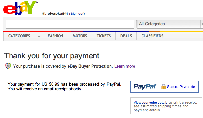Go to the FASHION tab

click(55, 36)
